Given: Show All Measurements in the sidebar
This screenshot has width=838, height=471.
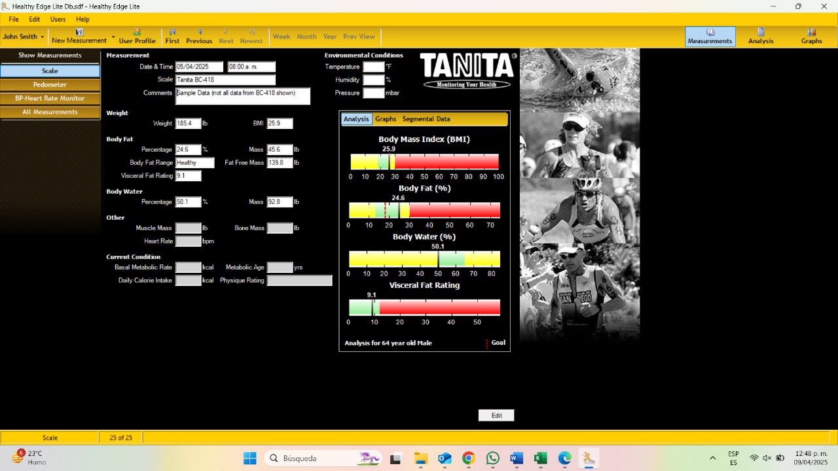Looking at the screenshot, I should [x=50, y=112].
